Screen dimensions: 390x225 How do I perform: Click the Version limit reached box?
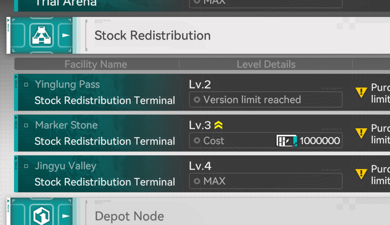pyautogui.click(x=266, y=100)
